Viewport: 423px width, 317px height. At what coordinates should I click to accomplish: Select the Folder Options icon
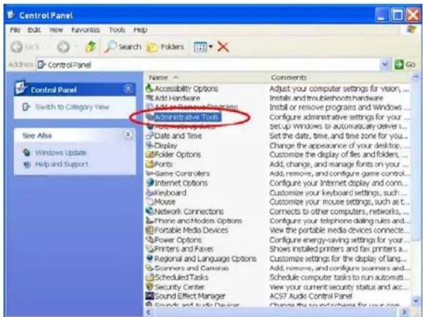pyautogui.click(x=149, y=154)
